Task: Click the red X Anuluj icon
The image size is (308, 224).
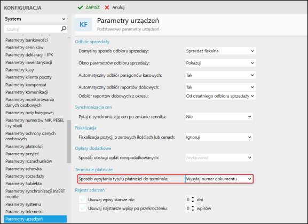Action: pos(107,7)
